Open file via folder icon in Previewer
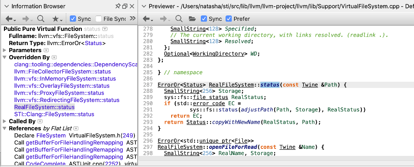The height and width of the screenshot is (167, 414). point(192,19)
